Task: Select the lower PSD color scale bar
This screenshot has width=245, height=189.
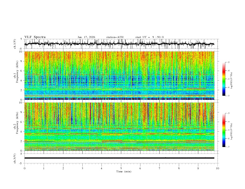Action: [224, 130]
